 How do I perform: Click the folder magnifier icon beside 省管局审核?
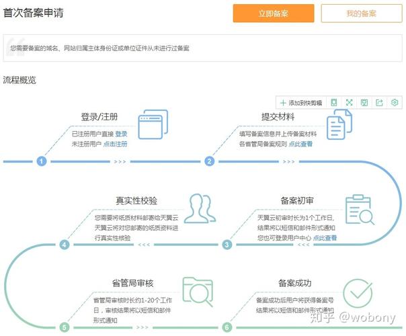198,292
